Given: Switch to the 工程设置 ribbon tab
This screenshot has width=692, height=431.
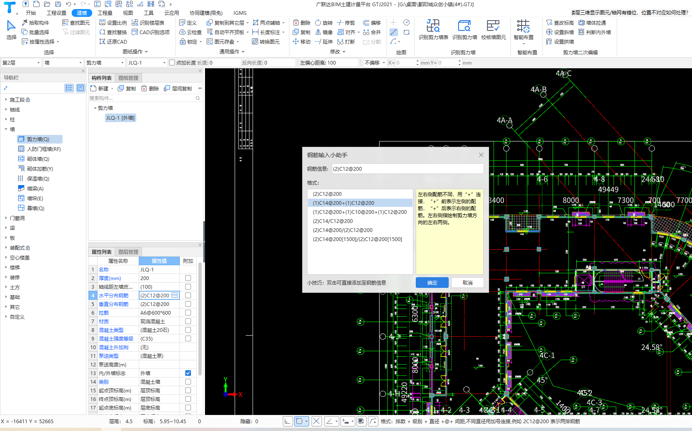Looking at the screenshot, I should (x=56, y=13).
